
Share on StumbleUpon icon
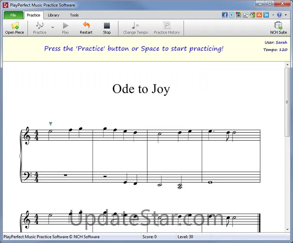[259, 15]
